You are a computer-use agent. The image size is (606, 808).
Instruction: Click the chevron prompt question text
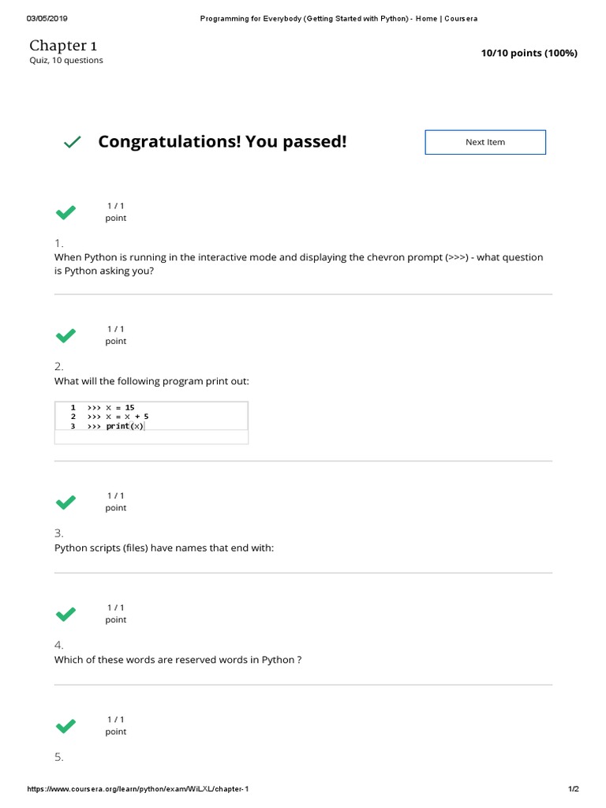pos(298,264)
